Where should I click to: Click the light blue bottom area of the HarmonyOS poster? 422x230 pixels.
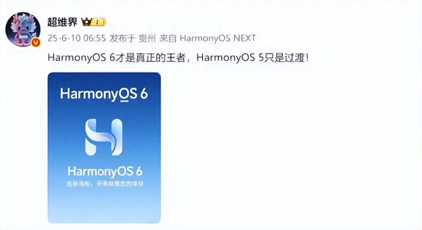click(x=104, y=206)
